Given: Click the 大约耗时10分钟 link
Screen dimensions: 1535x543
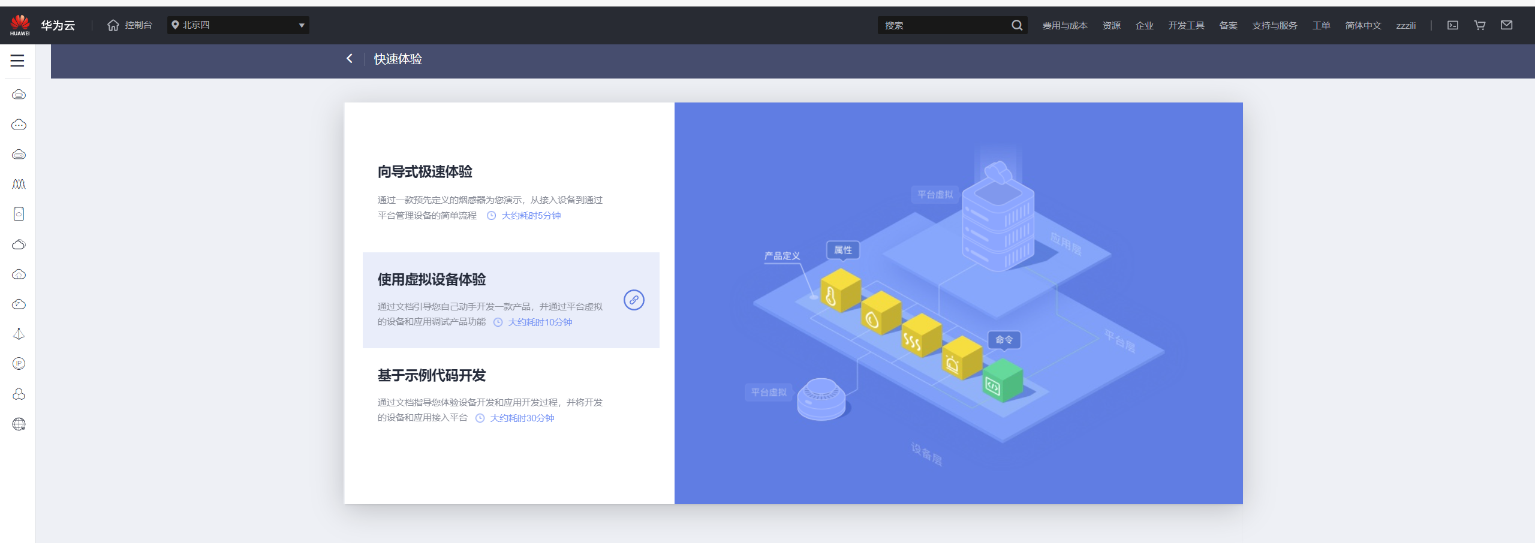Looking at the screenshot, I should 540,322.
